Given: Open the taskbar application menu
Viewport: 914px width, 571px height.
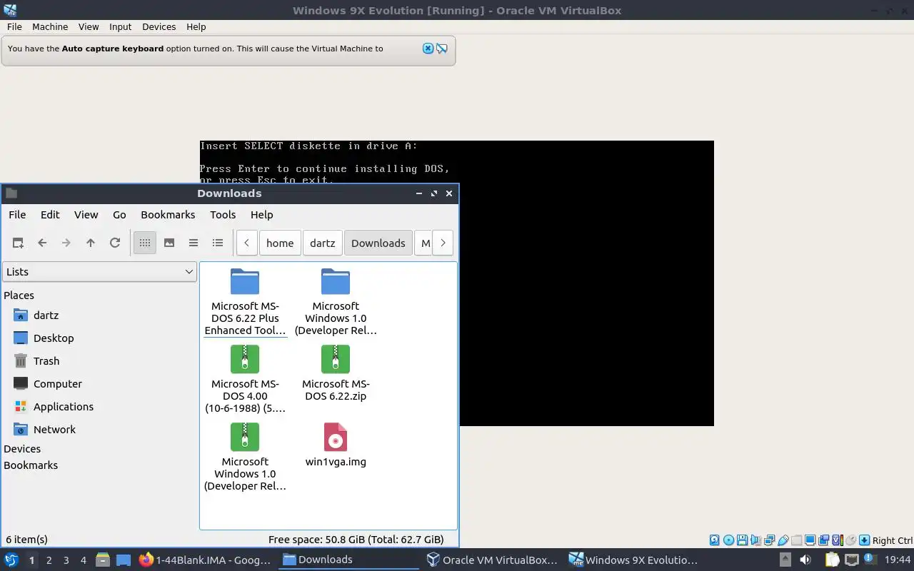Looking at the screenshot, I should (x=11, y=560).
